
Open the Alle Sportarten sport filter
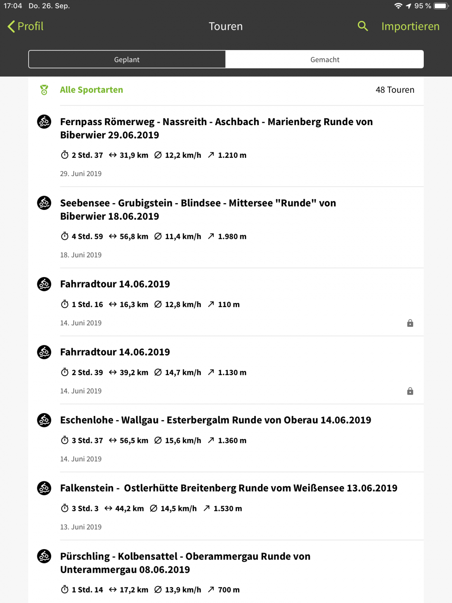tap(92, 90)
